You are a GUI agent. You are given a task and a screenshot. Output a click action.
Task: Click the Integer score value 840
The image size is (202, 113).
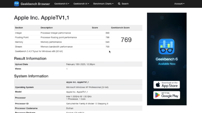tap(108, 33)
